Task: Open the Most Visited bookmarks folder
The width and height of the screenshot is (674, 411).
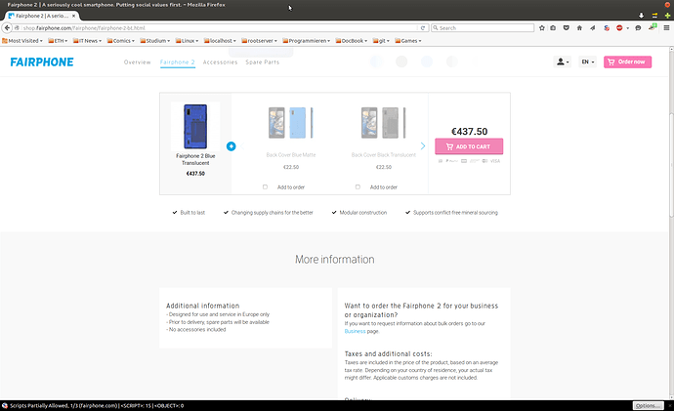Action: (x=22, y=41)
